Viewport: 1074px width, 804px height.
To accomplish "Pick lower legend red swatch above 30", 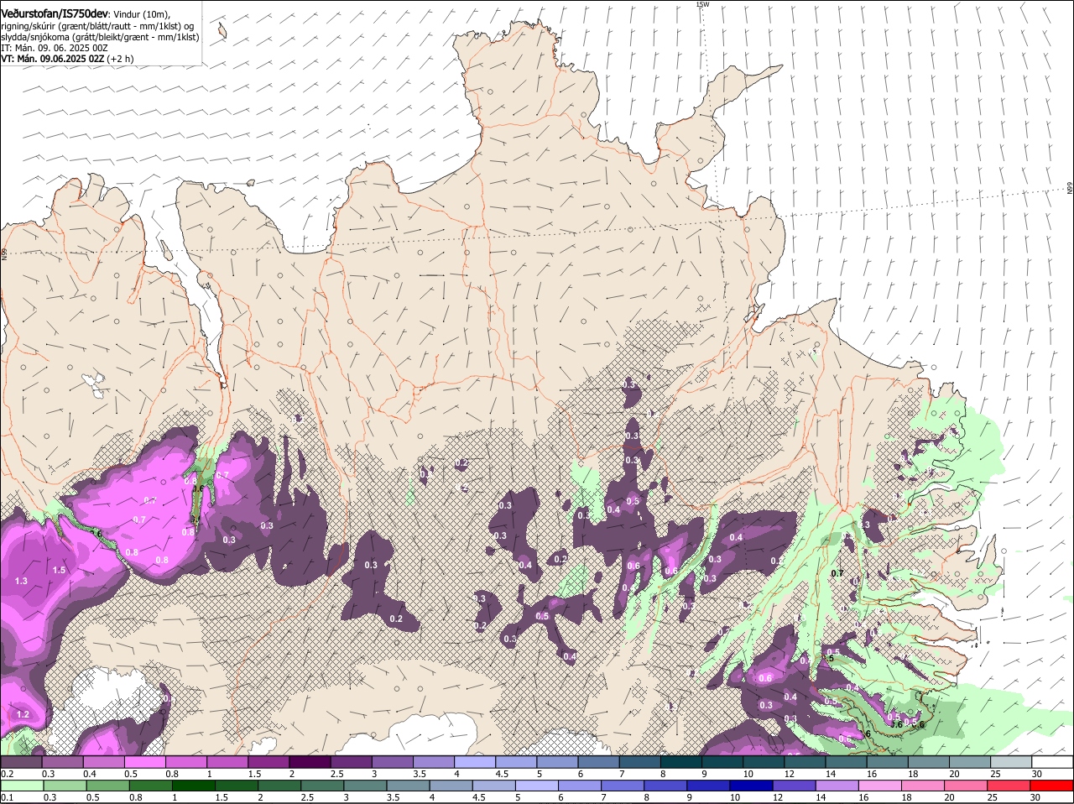I will [x=1052, y=786].
